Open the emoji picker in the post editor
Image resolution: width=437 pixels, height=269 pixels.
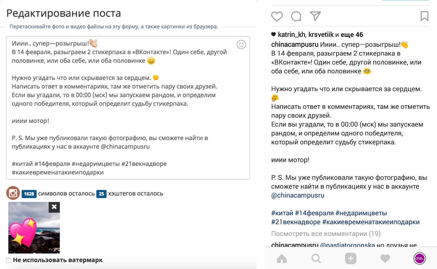point(241,44)
